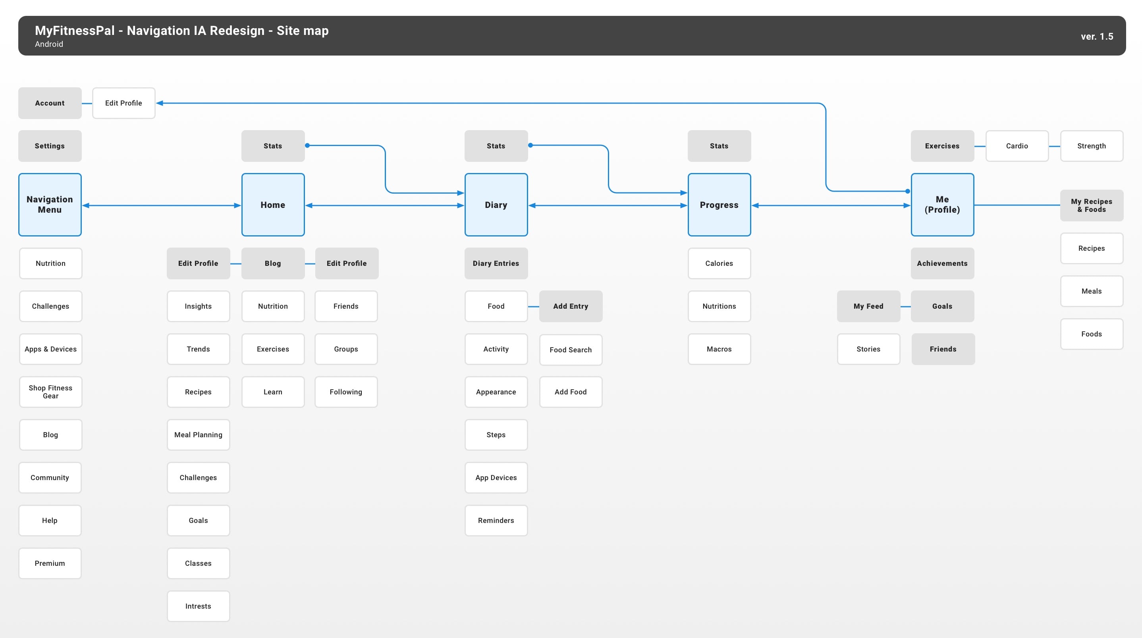The height and width of the screenshot is (638, 1142).
Task: Click the Challenges box above Apps & Devices
Action: (50, 306)
